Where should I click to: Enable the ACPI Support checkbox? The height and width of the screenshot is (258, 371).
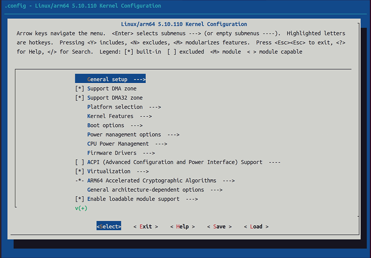(80, 162)
